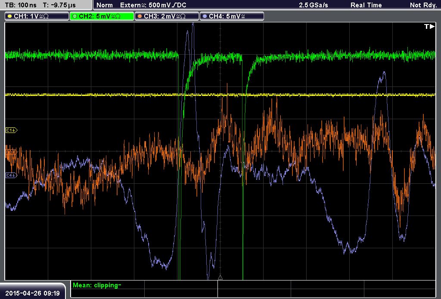Click the Extern 500 mV DC trigger source
441x299 pixels.
153,5
